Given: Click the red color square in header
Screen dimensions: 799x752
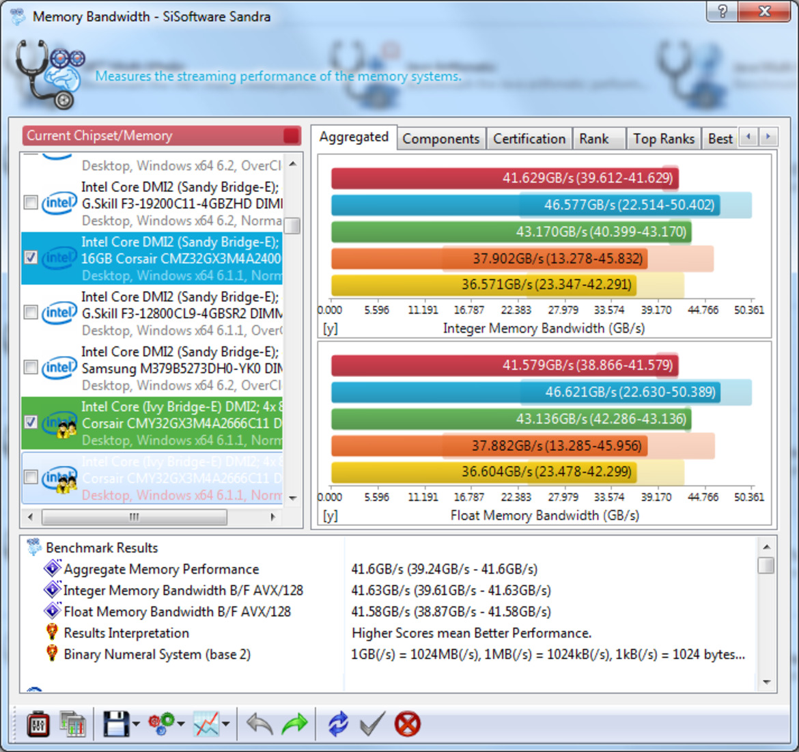Looking at the screenshot, I should point(291,136).
